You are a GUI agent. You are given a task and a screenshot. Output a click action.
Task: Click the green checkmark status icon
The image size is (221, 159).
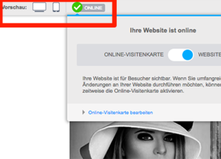pos(77,7)
